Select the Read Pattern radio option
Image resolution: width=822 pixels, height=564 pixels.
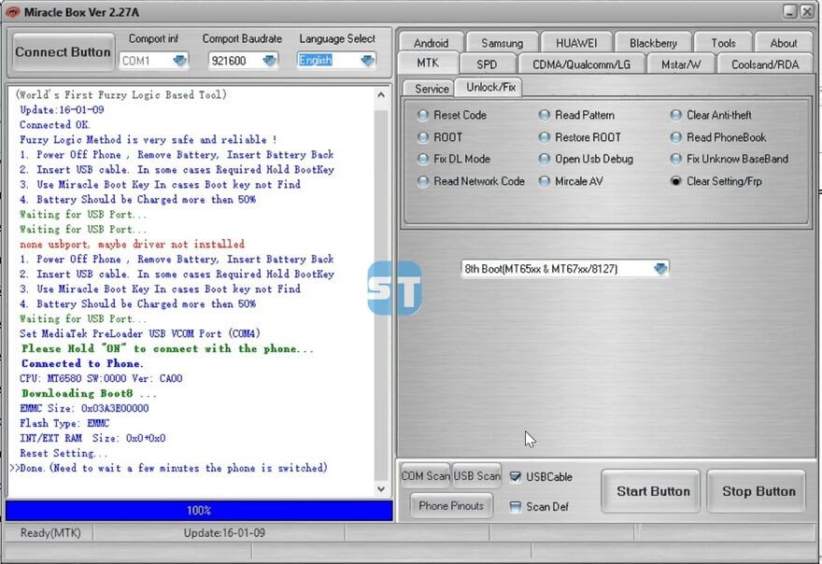point(546,115)
